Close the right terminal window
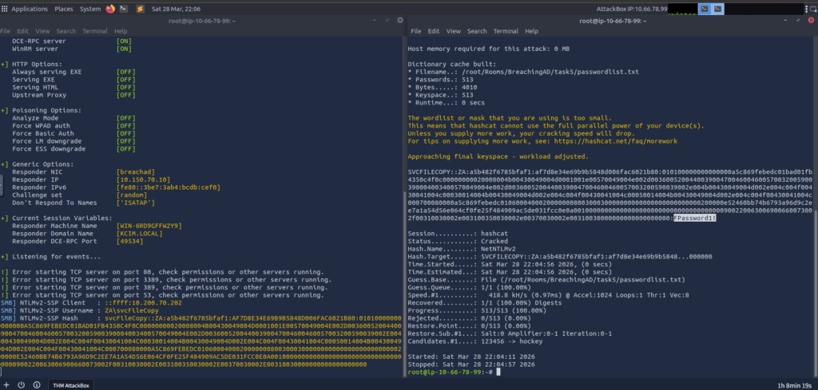The height and width of the screenshot is (390, 818). 811,20
